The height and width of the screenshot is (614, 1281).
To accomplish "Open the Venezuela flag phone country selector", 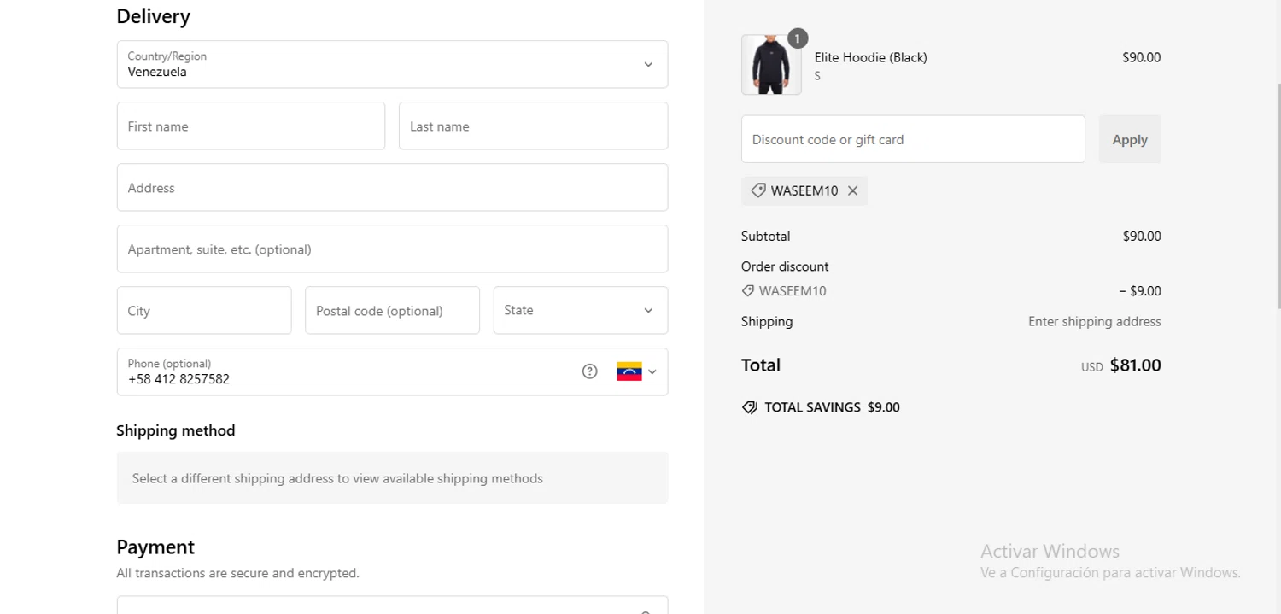I will tap(636, 371).
